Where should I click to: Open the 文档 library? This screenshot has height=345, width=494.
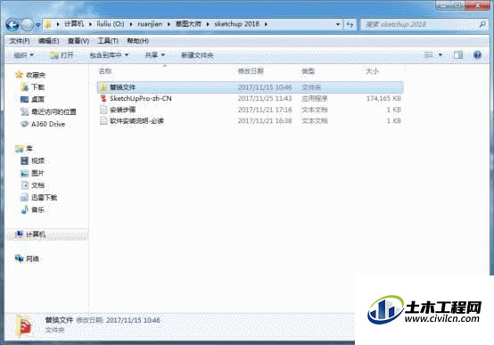tap(37, 185)
